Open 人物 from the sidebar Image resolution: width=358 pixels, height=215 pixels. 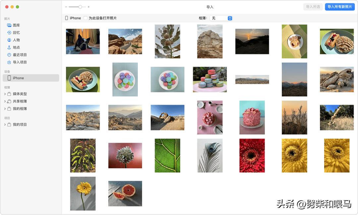tap(16, 40)
